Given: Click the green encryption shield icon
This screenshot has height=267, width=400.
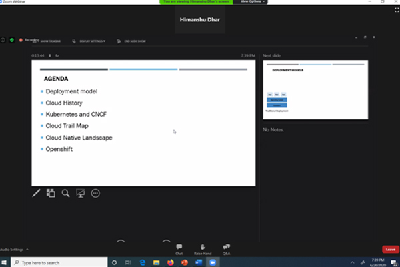Looking at the screenshot, I should pyautogui.click(x=11, y=40).
